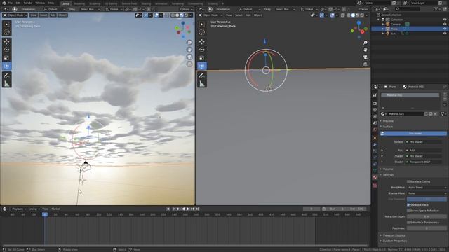The width and height of the screenshot is (449, 252).
Task: Play the timeline animation
Action: click(188, 209)
